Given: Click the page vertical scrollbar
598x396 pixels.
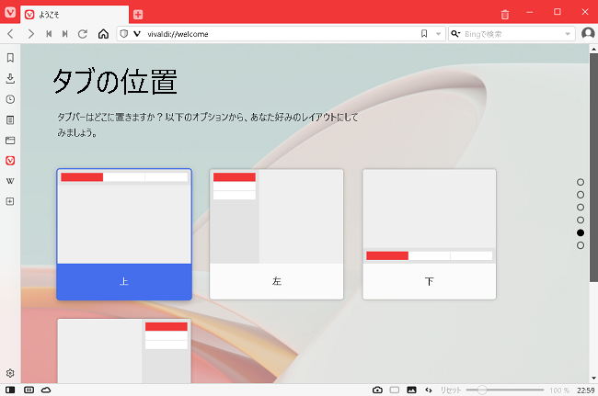Looking at the screenshot, I should click(593, 167).
